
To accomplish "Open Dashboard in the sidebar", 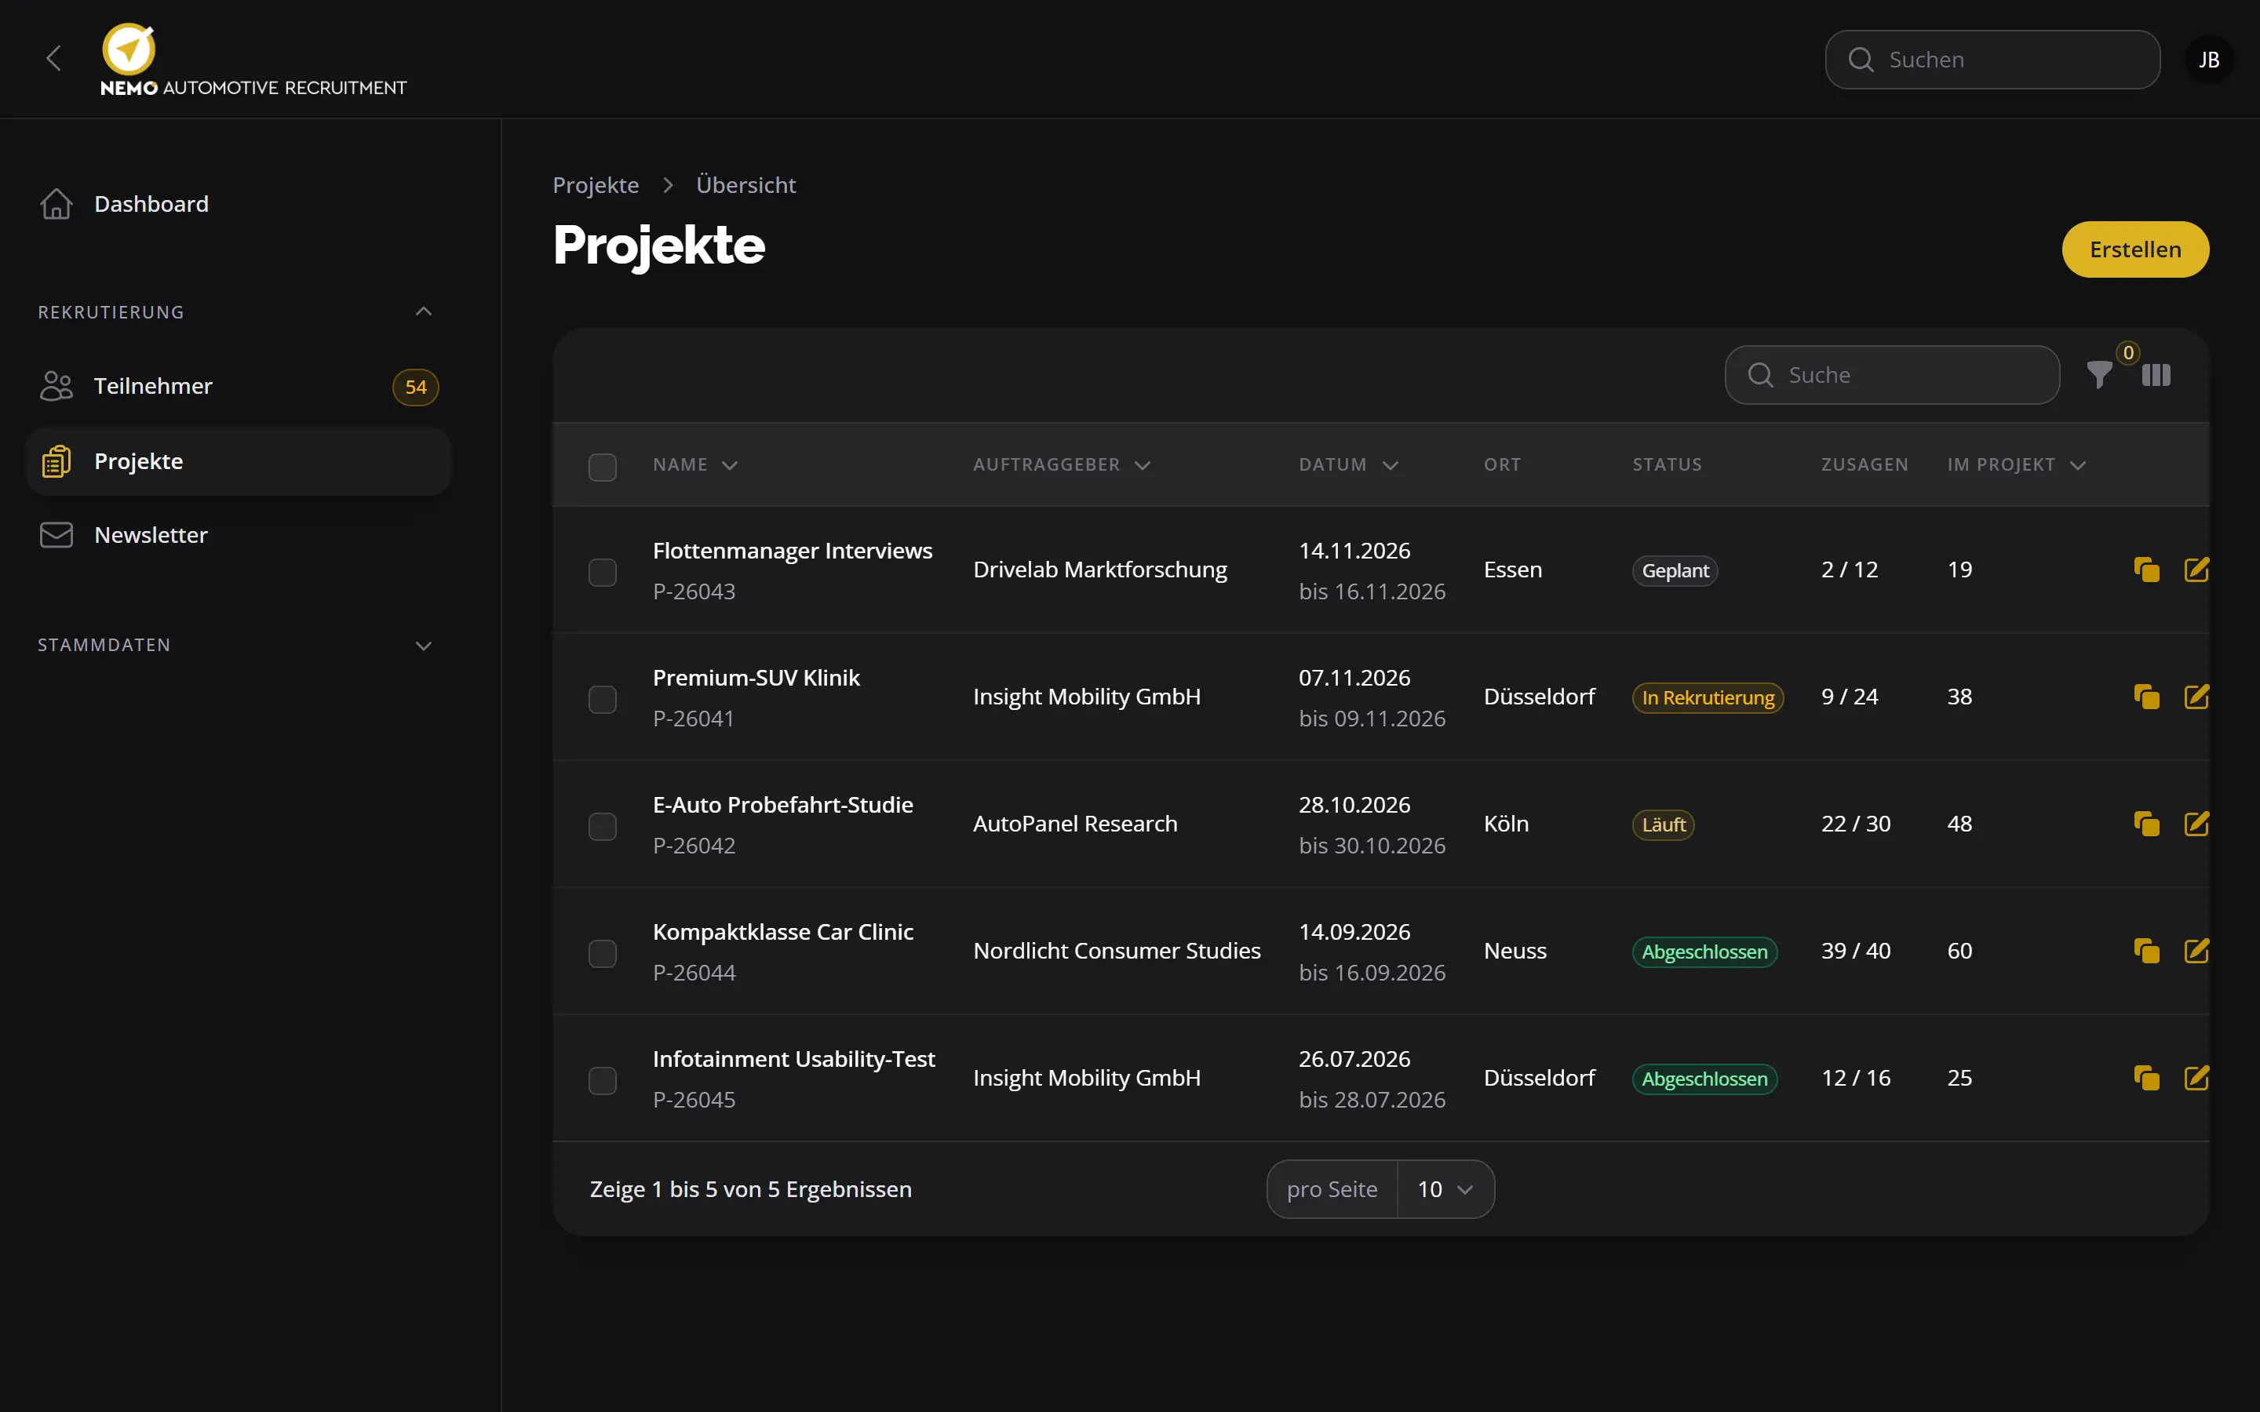I will click(x=239, y=204).
